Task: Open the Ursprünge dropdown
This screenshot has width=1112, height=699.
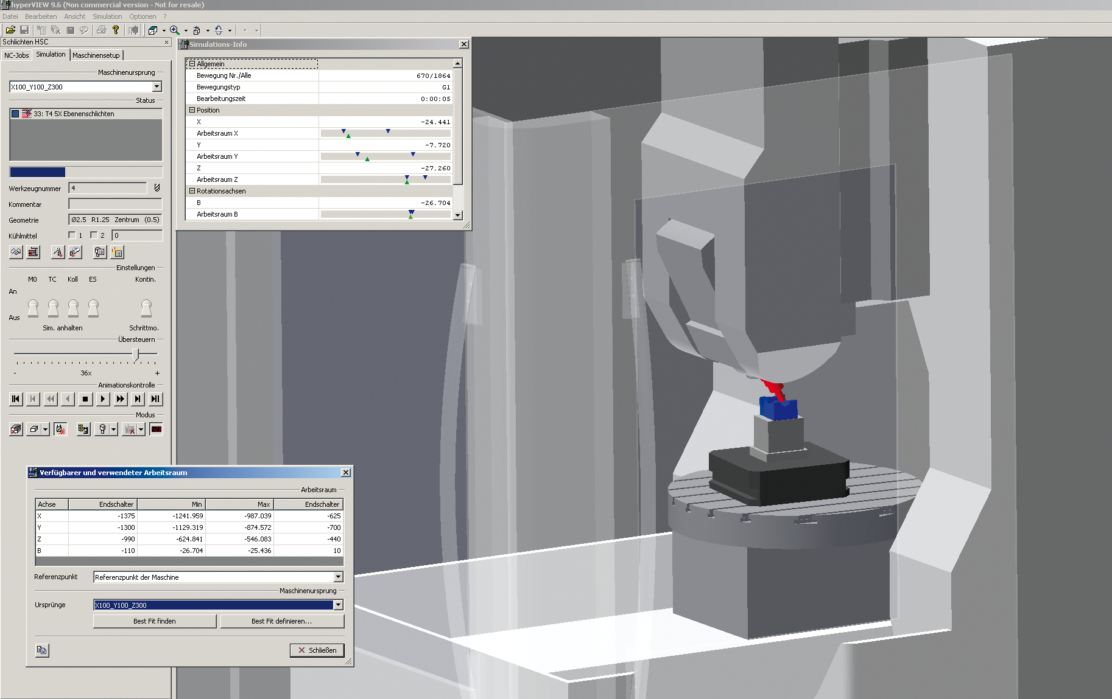Action: pos(339,605)
